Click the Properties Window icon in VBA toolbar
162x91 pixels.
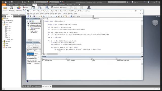point(64,16)
